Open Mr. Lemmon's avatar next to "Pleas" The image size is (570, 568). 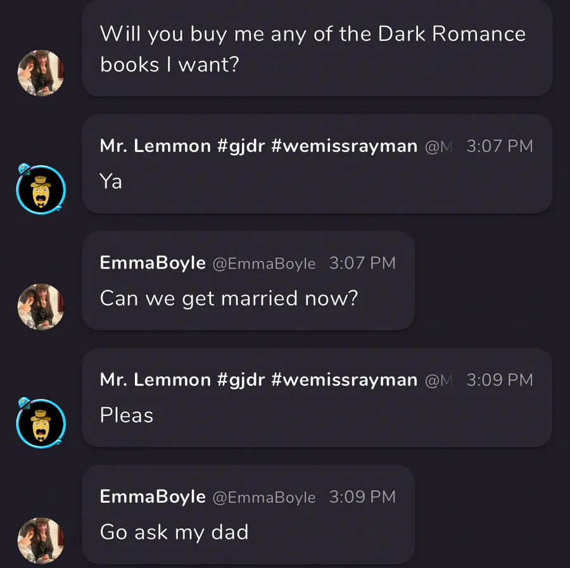pyautogui.click(x=41, y=424)
